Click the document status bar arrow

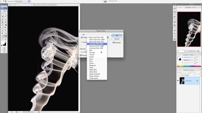[39, 112]
